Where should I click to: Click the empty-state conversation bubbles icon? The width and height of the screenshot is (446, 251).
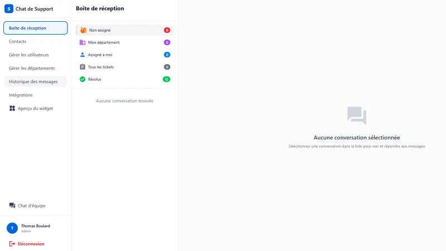(x=357, y=115)
